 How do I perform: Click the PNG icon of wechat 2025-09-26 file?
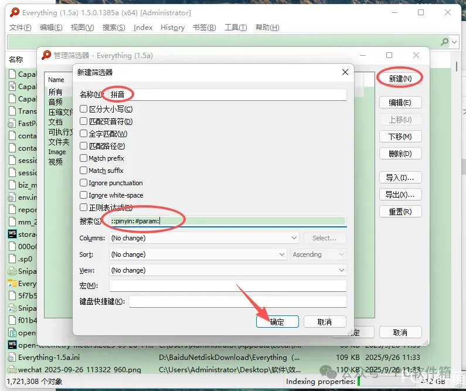tap(12, 370)
